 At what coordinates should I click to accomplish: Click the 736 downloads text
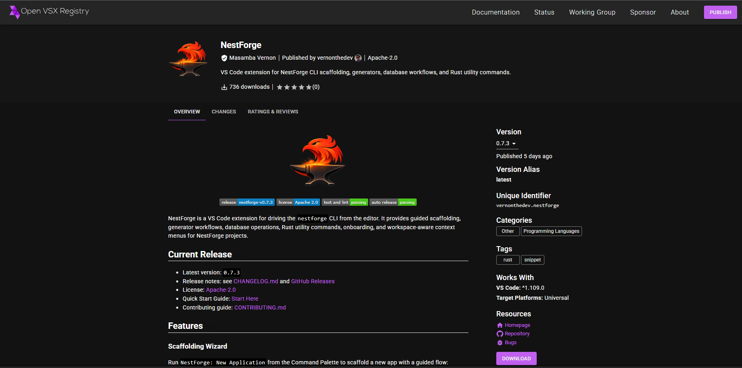pos(249,87)
